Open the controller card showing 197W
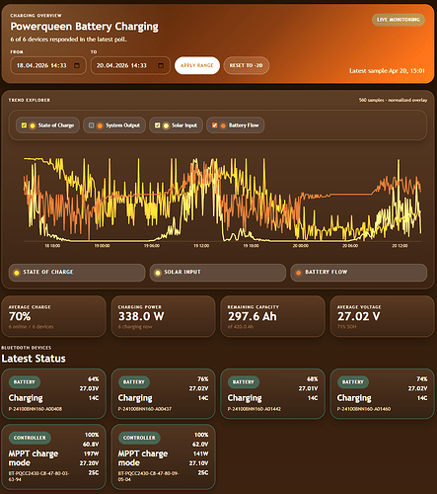 click(x=54, y=456)
